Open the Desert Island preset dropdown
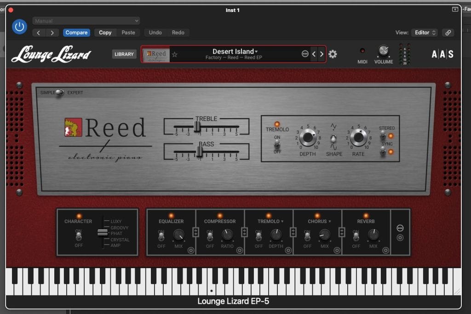This screenshot has width=471, height=314. pyautogui.click(x=234, y=51)
